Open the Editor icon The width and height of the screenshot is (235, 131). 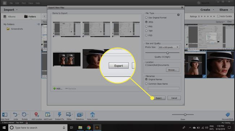[x=68, y=114]
